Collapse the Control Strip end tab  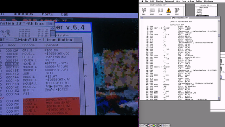coord(169,126)
